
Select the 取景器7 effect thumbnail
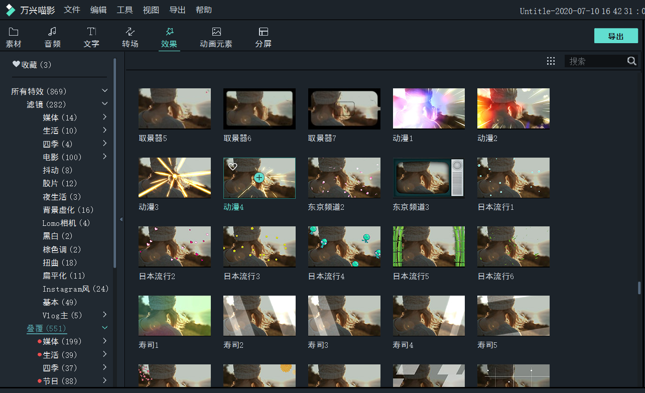344,109
